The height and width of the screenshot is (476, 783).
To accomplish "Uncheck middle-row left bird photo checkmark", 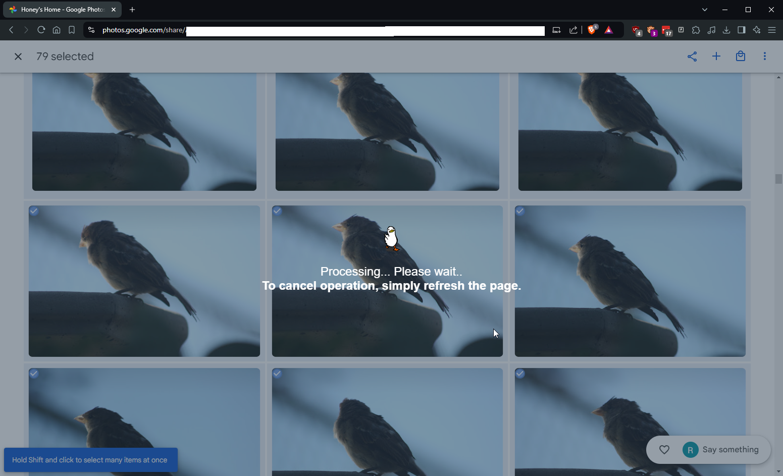I will [34, 211].
